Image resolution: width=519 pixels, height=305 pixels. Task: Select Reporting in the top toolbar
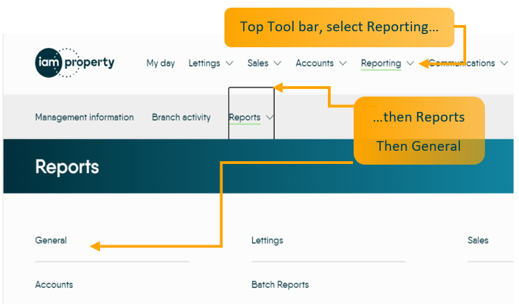click(x=381, y=63)
